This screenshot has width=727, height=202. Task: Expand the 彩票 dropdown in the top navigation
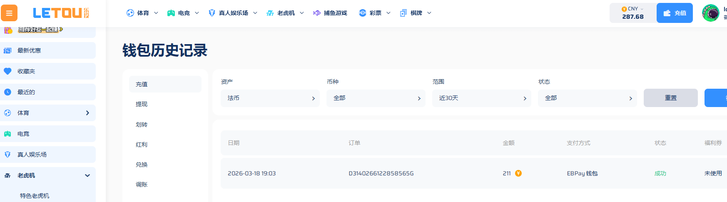(388, 13)
